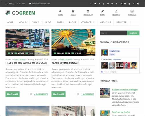Click the phone number in the top bar
Image resolution: width=145 pixels, height=116 pixels.
coord(17,3)
